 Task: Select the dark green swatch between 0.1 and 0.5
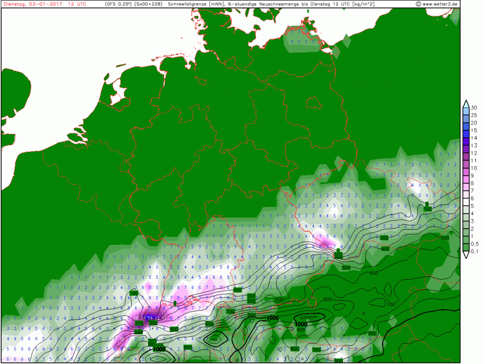coord(466,248)
